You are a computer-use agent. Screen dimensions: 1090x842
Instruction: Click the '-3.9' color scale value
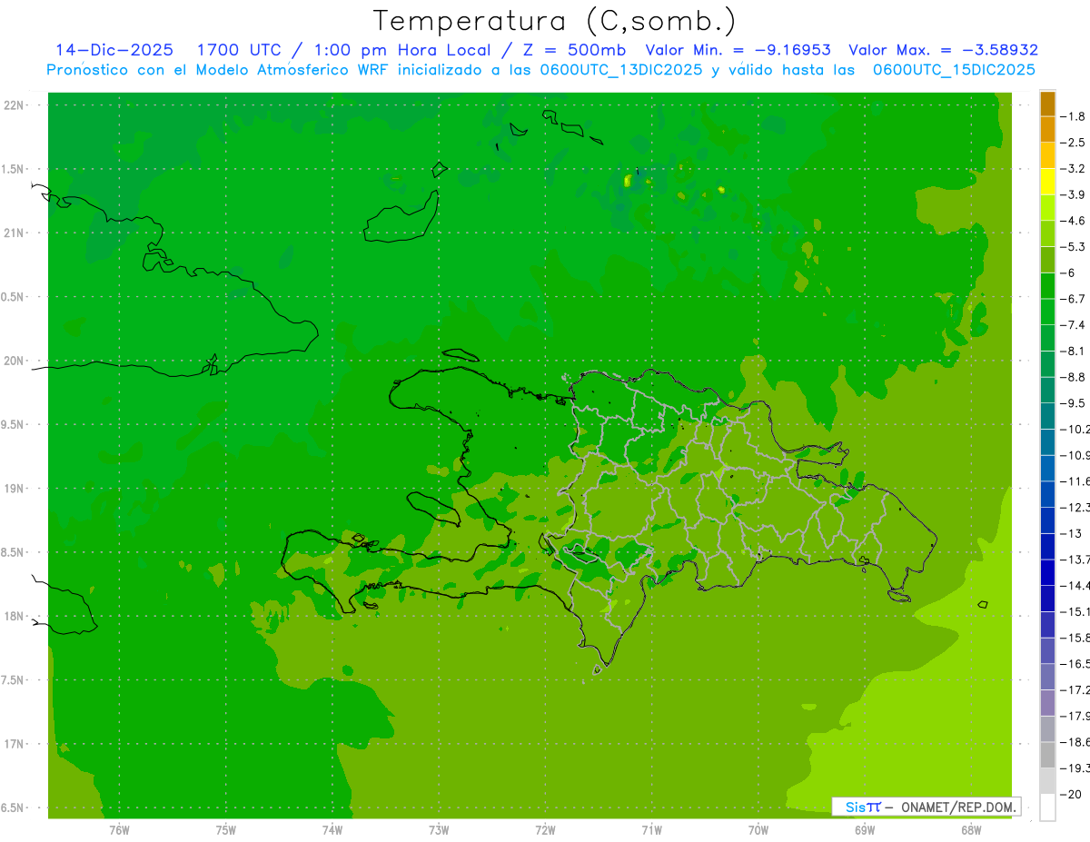click(x=1074, y=194)
